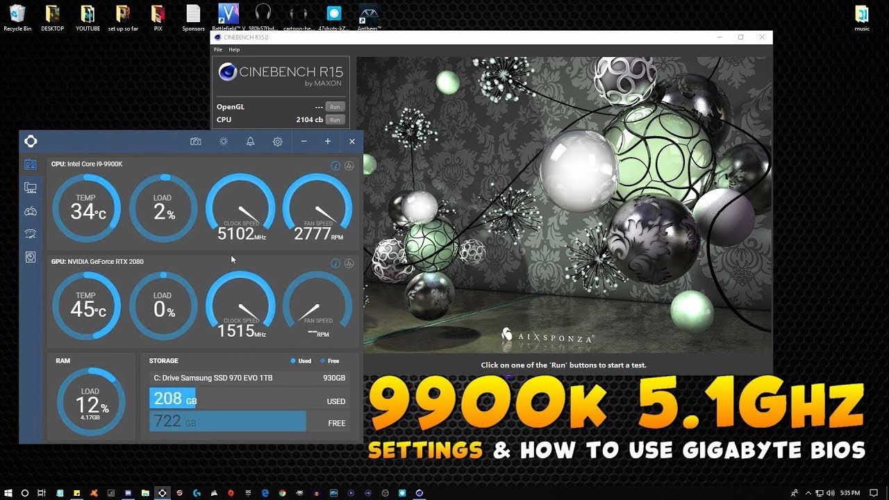
Task: Open the Help menu in Cinebench
Action: click(234, 50)
